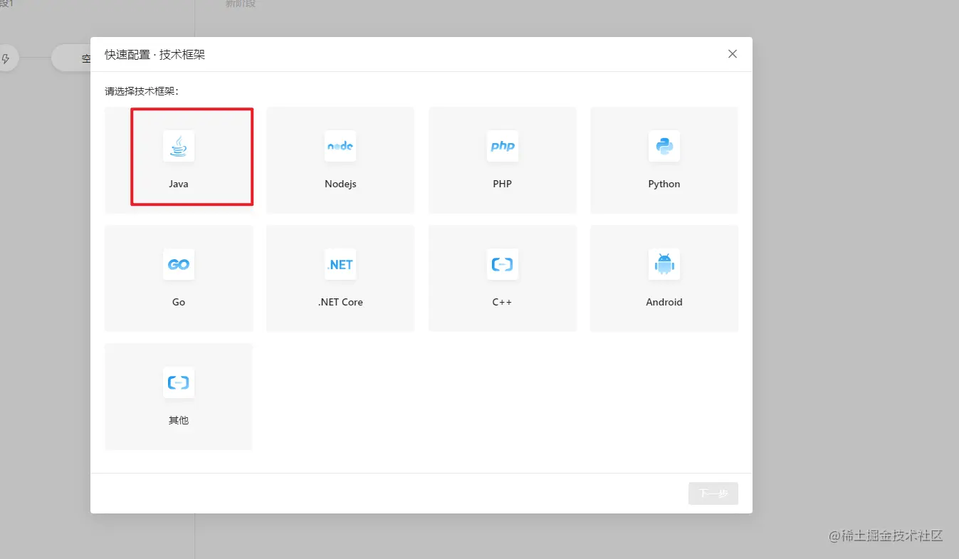
Task: Click the Java label text
Action: (179, 184)
